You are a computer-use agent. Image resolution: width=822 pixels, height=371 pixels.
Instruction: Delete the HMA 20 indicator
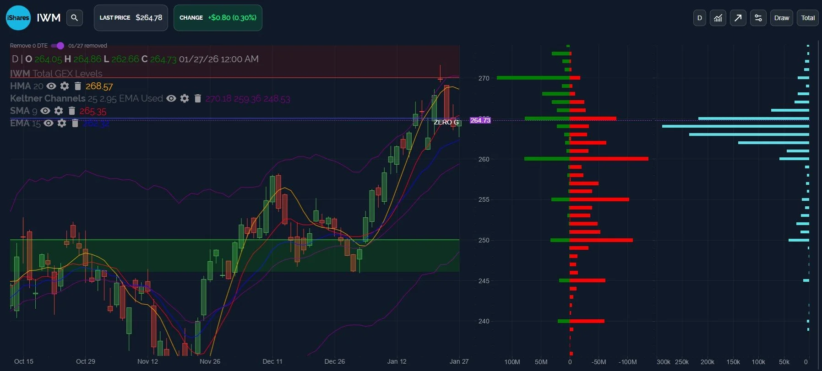(78, 86)
